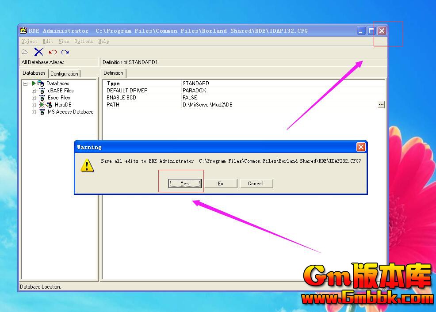
Task: Expand the MS Access Database node
Action: click(34, 112)
